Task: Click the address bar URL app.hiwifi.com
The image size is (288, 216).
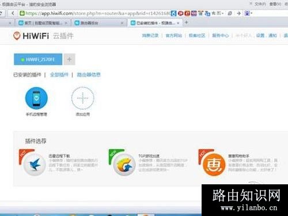Action: pyautogui.click(x=98, y=13)
